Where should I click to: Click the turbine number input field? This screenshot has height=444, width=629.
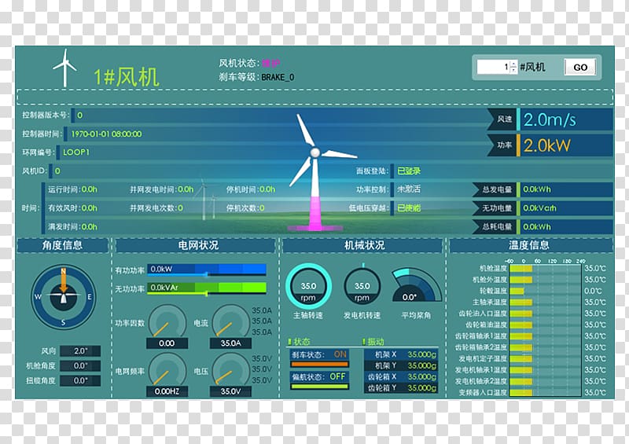click(493, 67)
